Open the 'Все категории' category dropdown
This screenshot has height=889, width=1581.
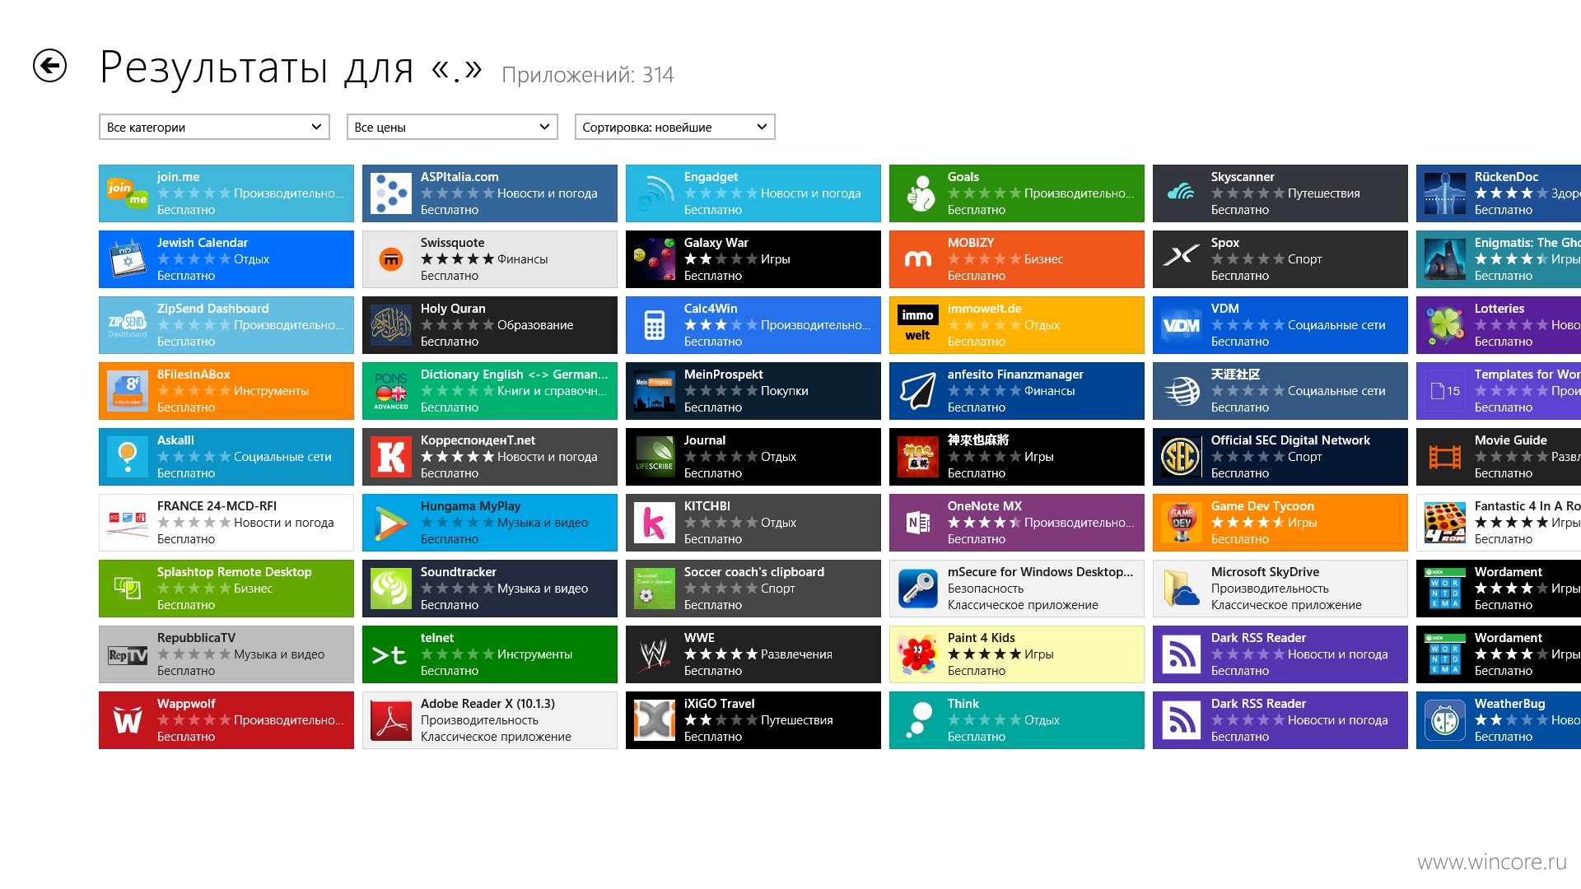click(214, 127)
